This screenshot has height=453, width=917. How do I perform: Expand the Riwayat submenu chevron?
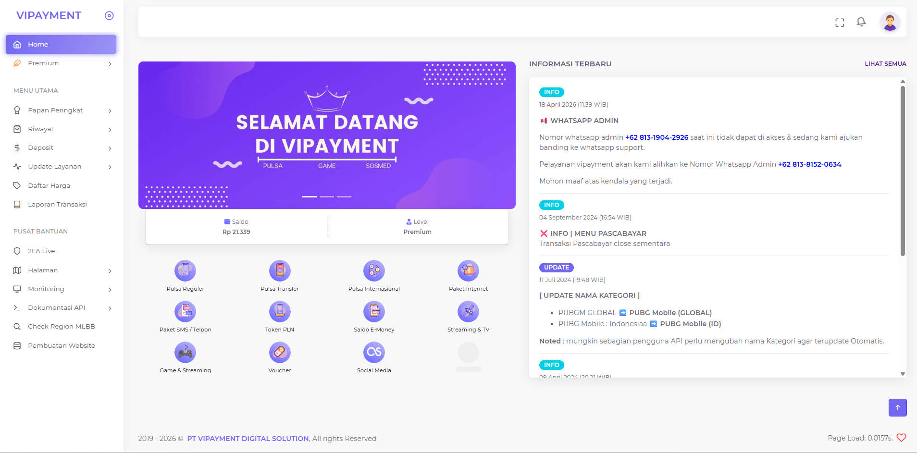(x=110, y=129)
